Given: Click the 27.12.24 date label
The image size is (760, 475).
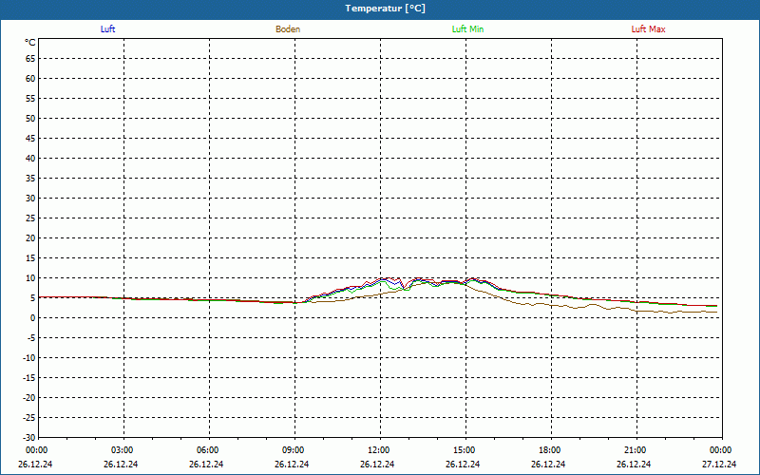Looking at the screenshot, I should click(719, 464).
